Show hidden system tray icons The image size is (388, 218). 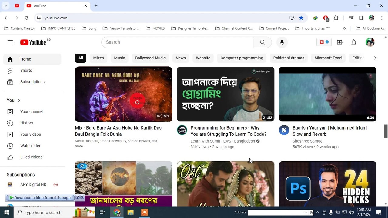pos(318,213)
